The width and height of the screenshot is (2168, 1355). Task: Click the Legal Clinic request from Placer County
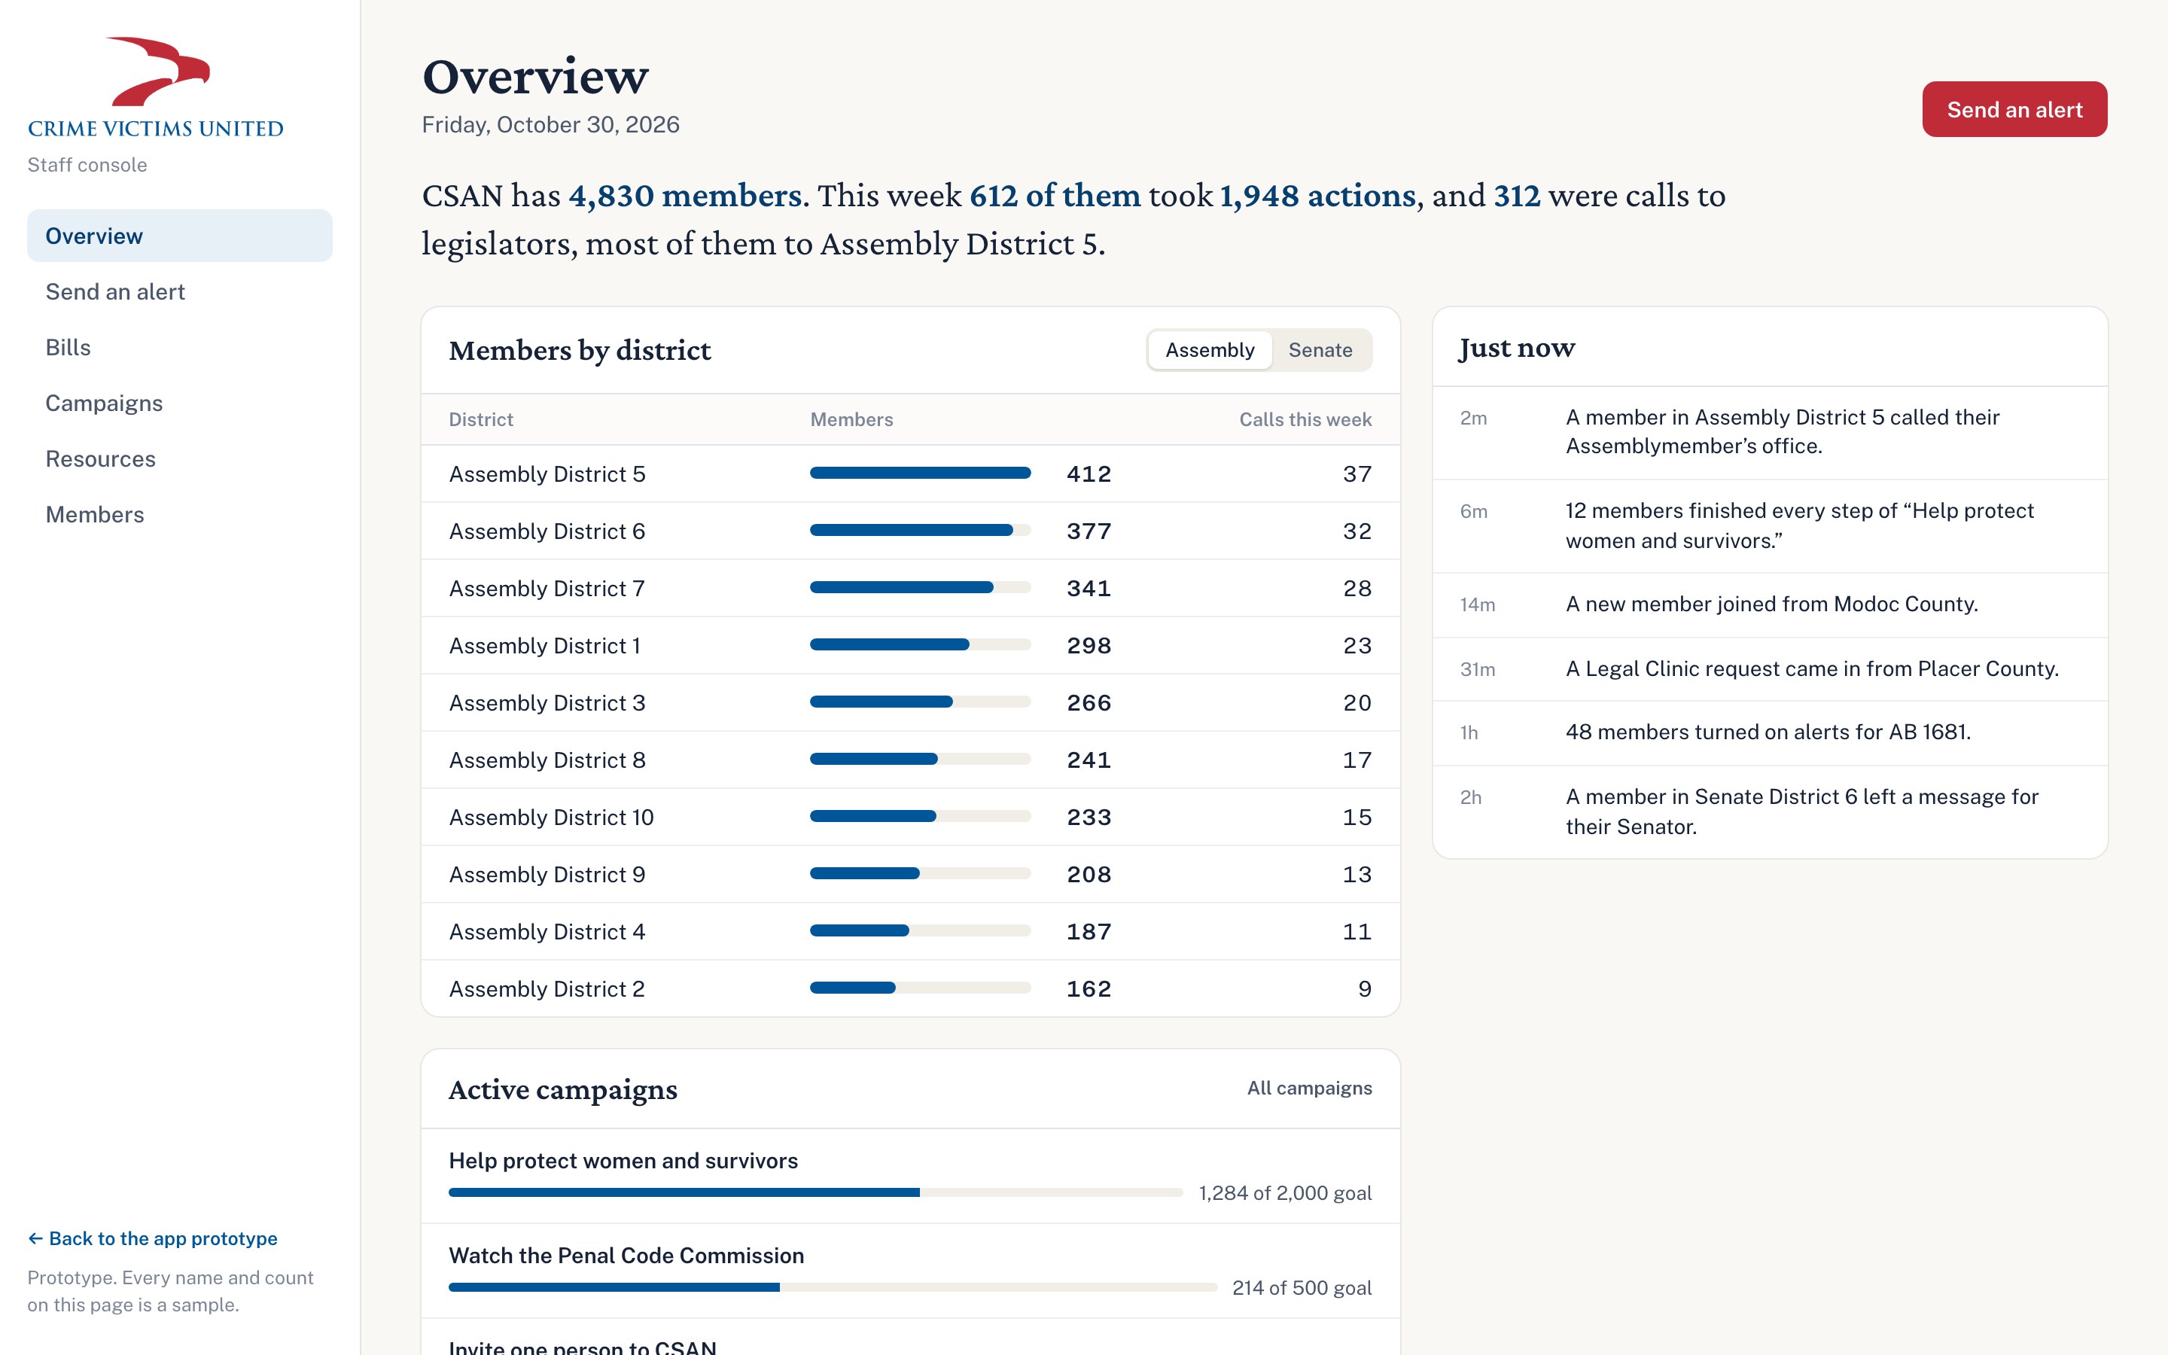(1771, 669)
